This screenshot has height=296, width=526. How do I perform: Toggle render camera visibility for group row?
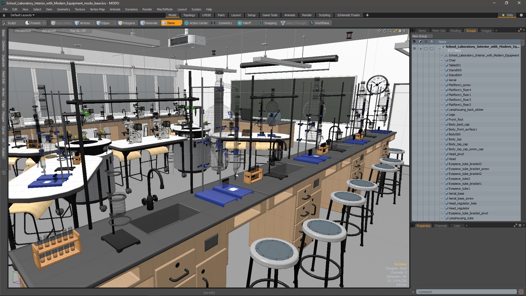[420, 49]
